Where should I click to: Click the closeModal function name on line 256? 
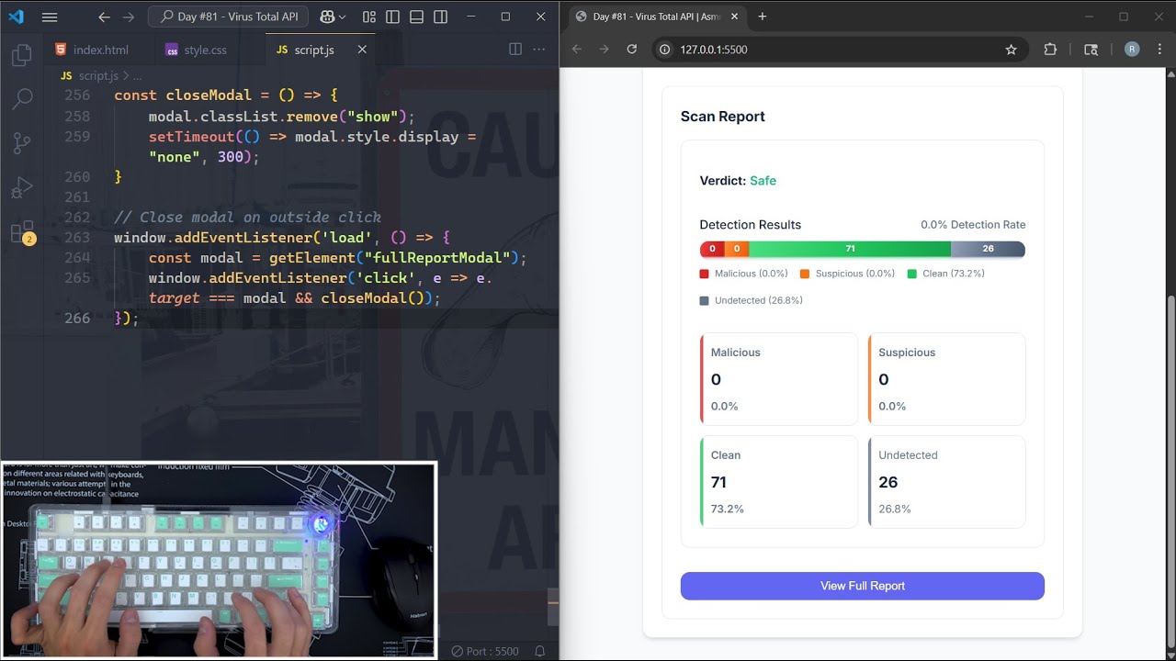coord(209,95)
